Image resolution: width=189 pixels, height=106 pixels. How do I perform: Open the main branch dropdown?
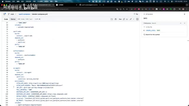[x=12, y=14]
